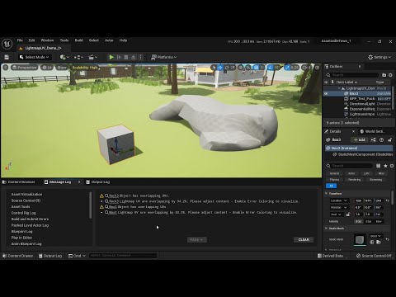This screenshot has height=297, width=396.
Task: Open the Actor menu
Action: coord(109,40)
